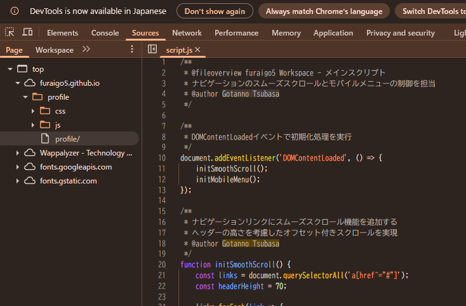Open the Console panel tab
This screenshot has height=306, width=466.
click(x=105, y=32)
